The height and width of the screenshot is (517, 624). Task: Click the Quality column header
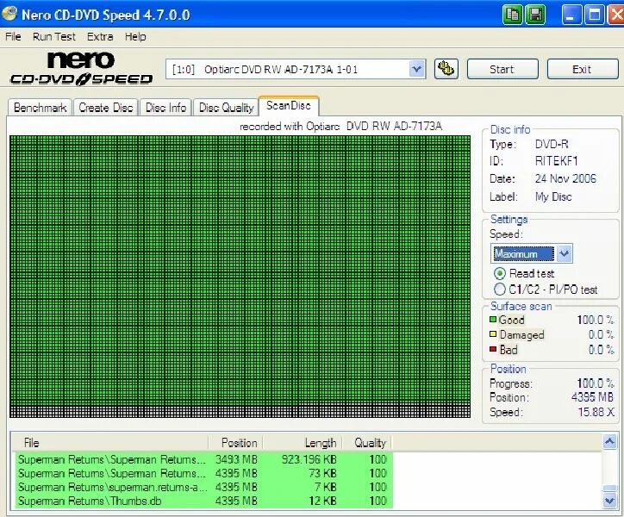click(x=365, y=443)
